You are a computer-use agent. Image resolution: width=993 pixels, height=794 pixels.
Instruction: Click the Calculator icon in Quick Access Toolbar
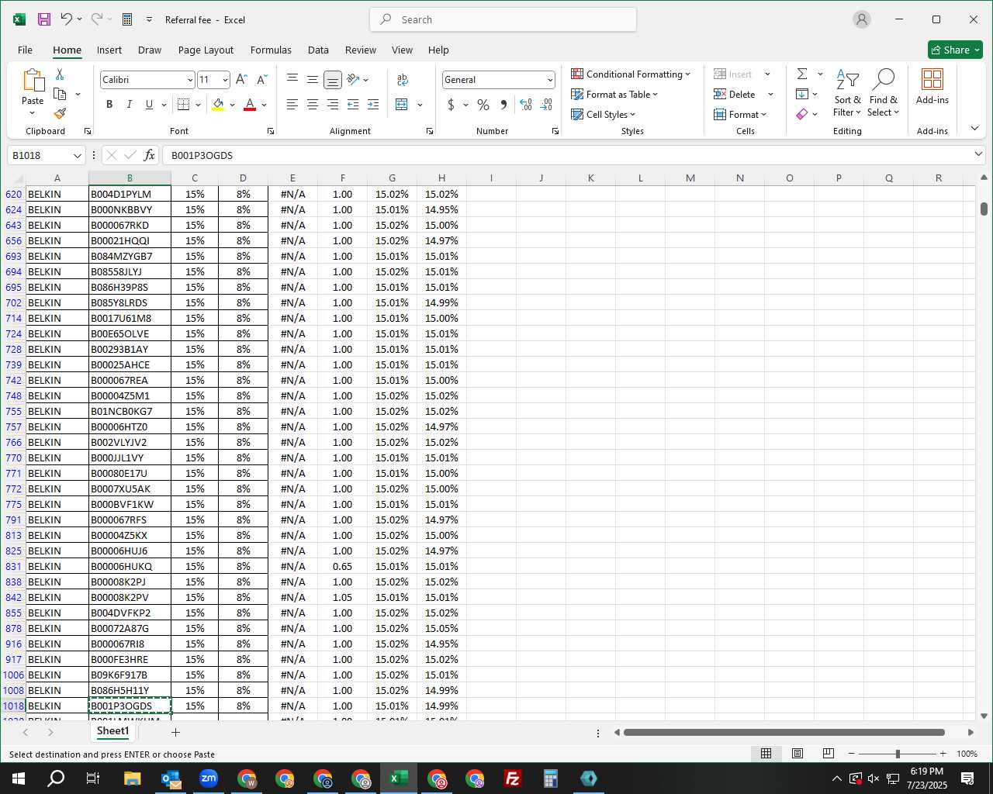point(127,19)
